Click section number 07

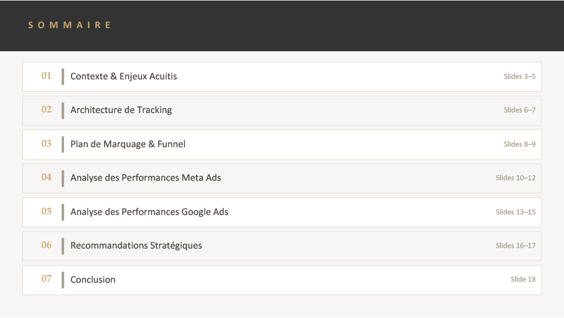(x=46, y=278)
